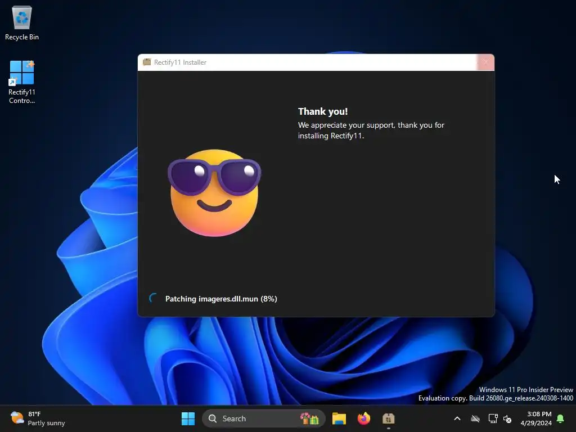The height and width of the screenshot is (432, 576).
Task: Select the Patching imageres.dll.mun status text
Action: [221, 299]
